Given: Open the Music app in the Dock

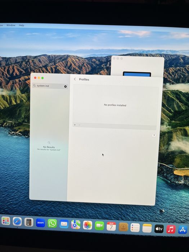Looking at the screenshot, I should (x=171, y=229).
